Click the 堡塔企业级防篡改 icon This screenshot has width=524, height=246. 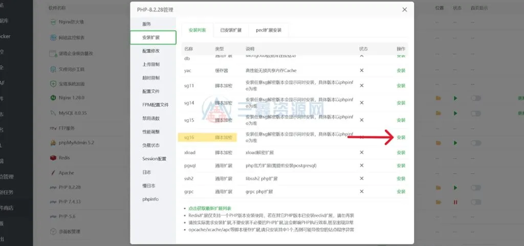pos(53,53)
